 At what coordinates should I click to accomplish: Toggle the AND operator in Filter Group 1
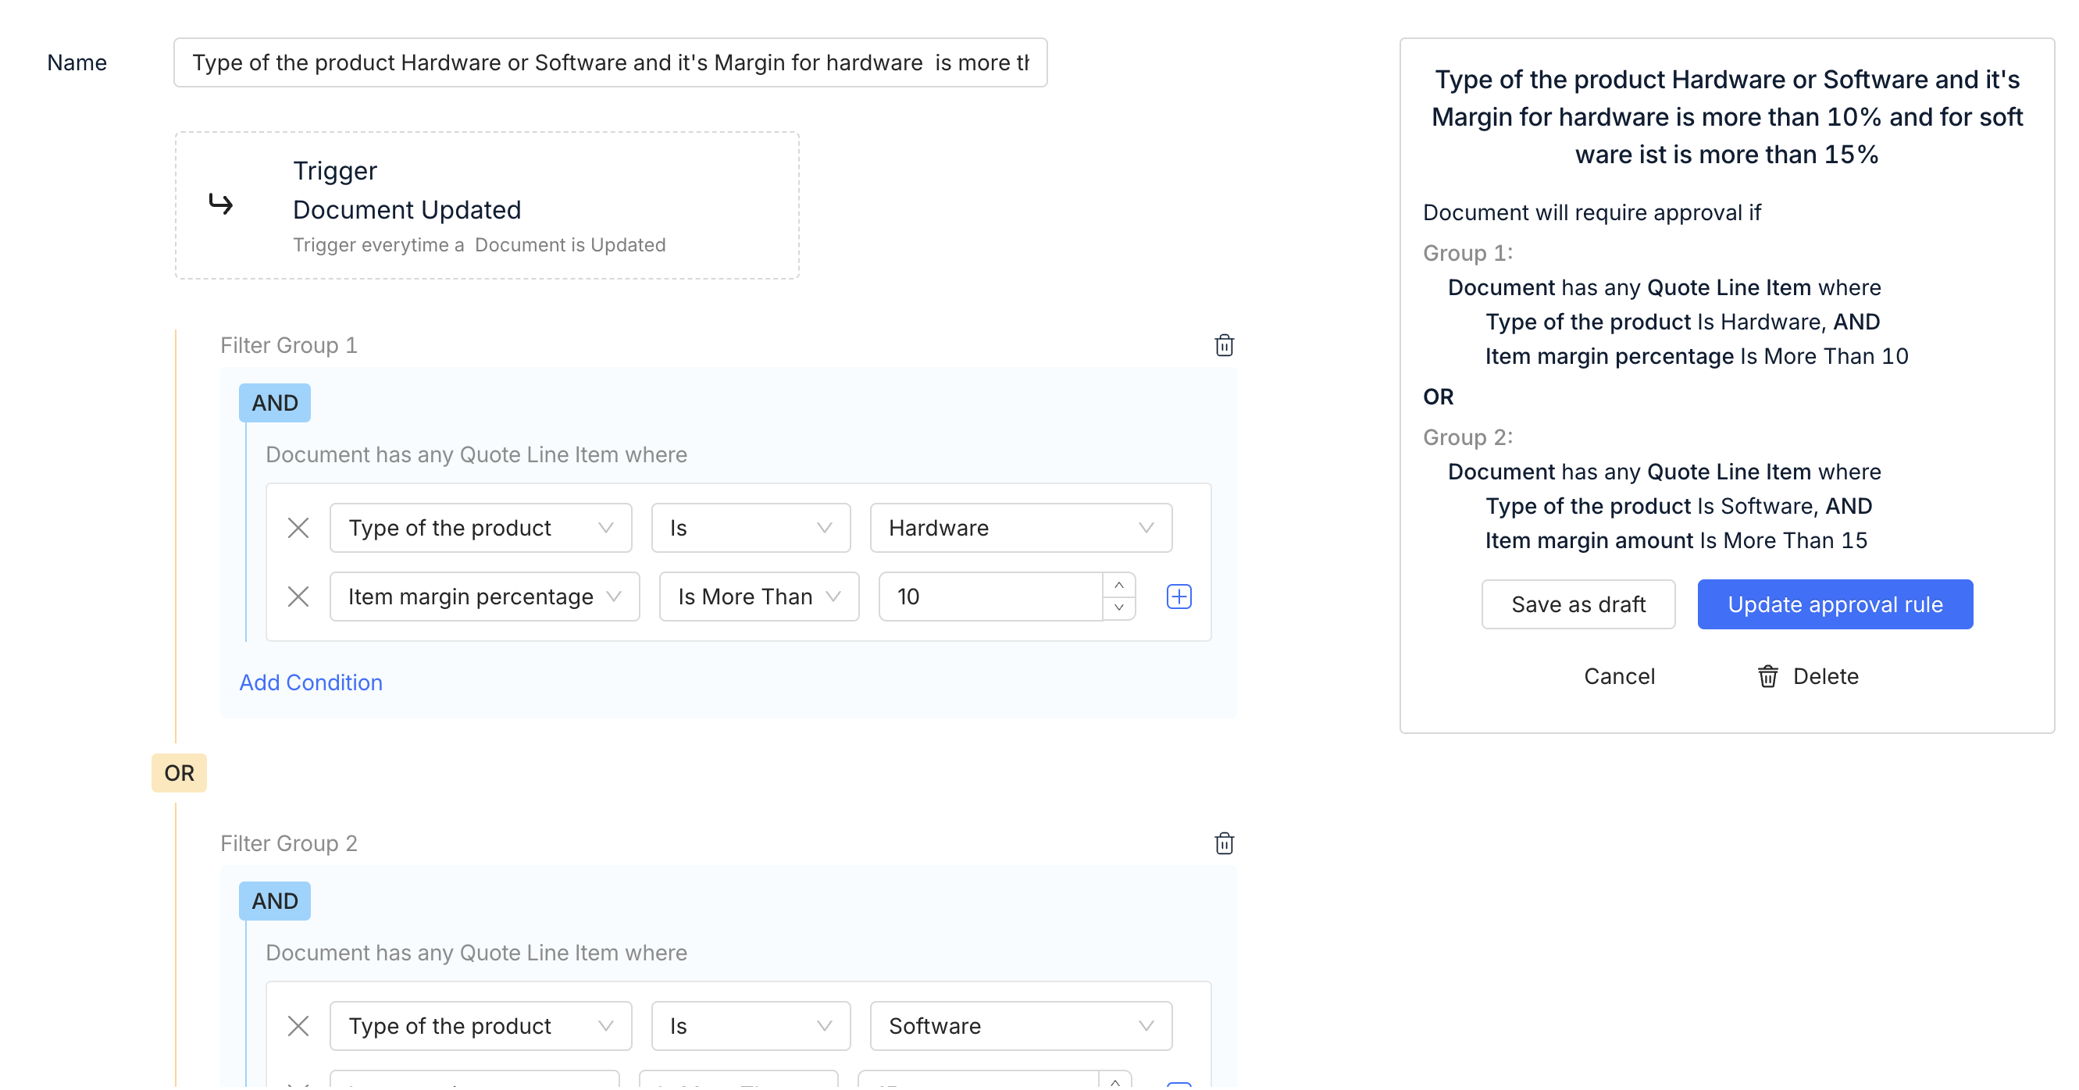tap(274, 403)
